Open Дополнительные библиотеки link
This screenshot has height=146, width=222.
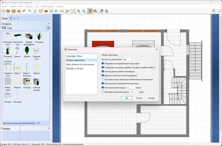click(21, 123)
